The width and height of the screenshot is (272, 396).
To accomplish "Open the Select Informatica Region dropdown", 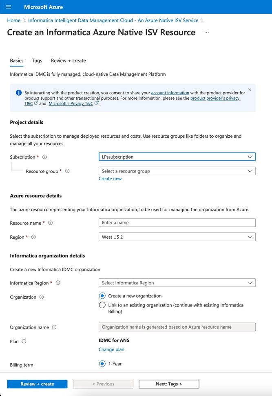I will pos(177,283).
